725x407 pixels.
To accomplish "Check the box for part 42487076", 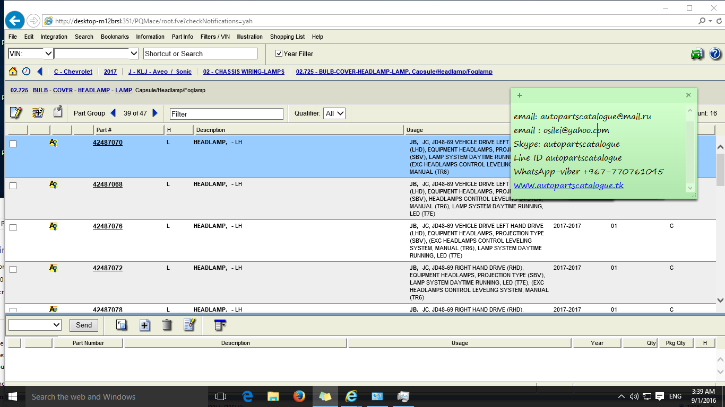I will [13, 227].
